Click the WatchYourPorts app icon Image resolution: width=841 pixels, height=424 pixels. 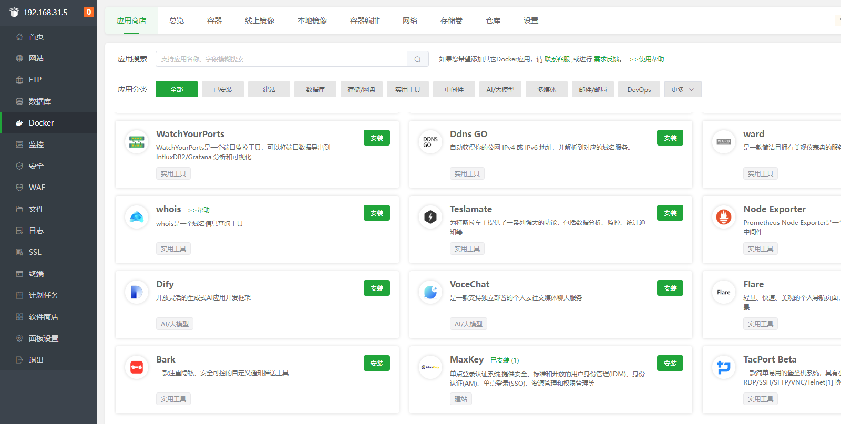137,142
